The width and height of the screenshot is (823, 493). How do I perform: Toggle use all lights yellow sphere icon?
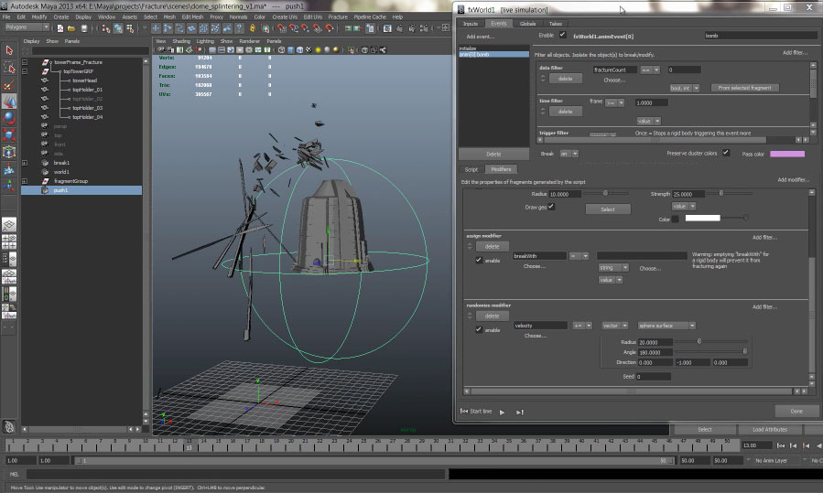tap(318, 50)
